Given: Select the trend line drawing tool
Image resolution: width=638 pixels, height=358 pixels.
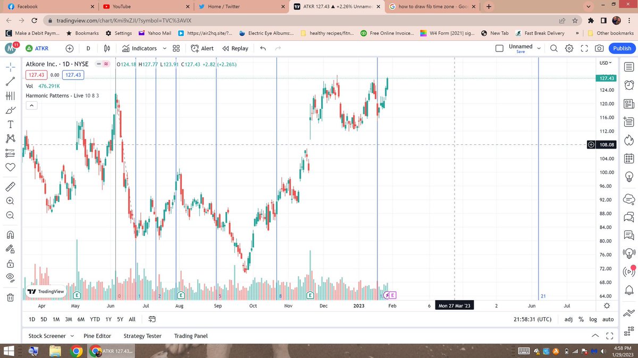Looking at the screenshot, I should click(x=10, y=82).
